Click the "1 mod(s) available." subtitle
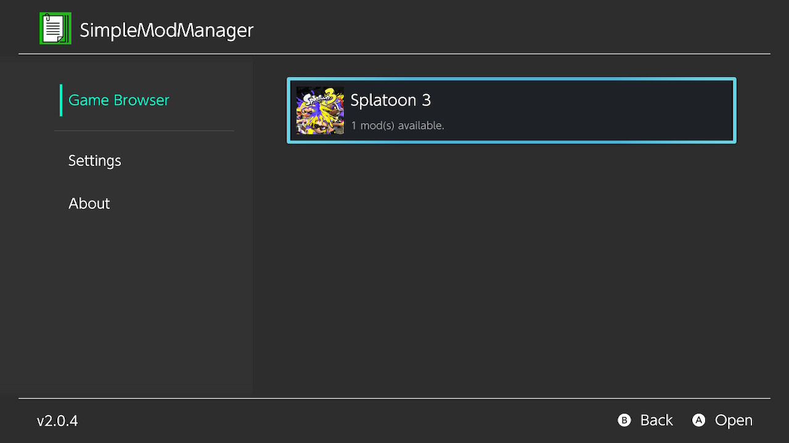The image size is (789, 443). coord(397,126)
